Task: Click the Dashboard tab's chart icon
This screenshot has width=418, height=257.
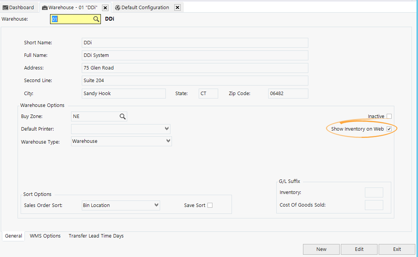Action: coord(6,7)
